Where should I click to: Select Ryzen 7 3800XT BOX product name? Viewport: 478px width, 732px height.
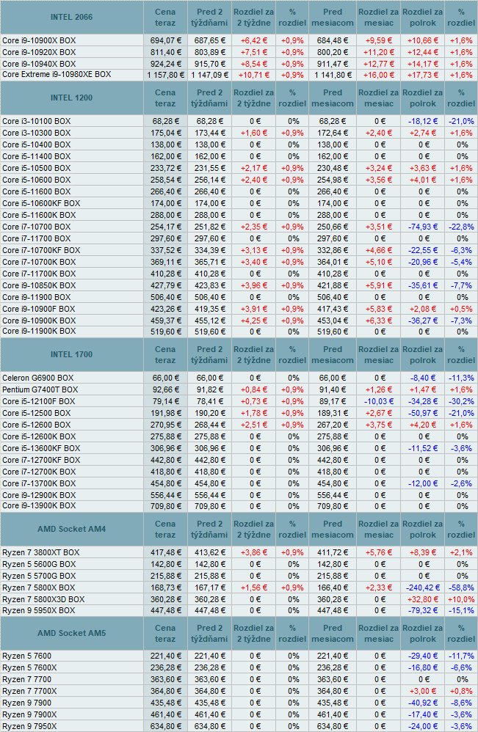coord(40,553)
